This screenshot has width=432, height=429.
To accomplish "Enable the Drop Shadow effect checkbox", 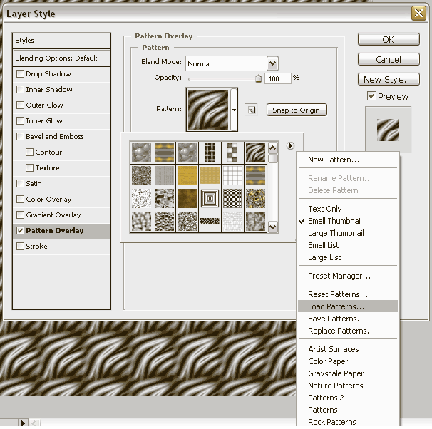I will 20,74.
